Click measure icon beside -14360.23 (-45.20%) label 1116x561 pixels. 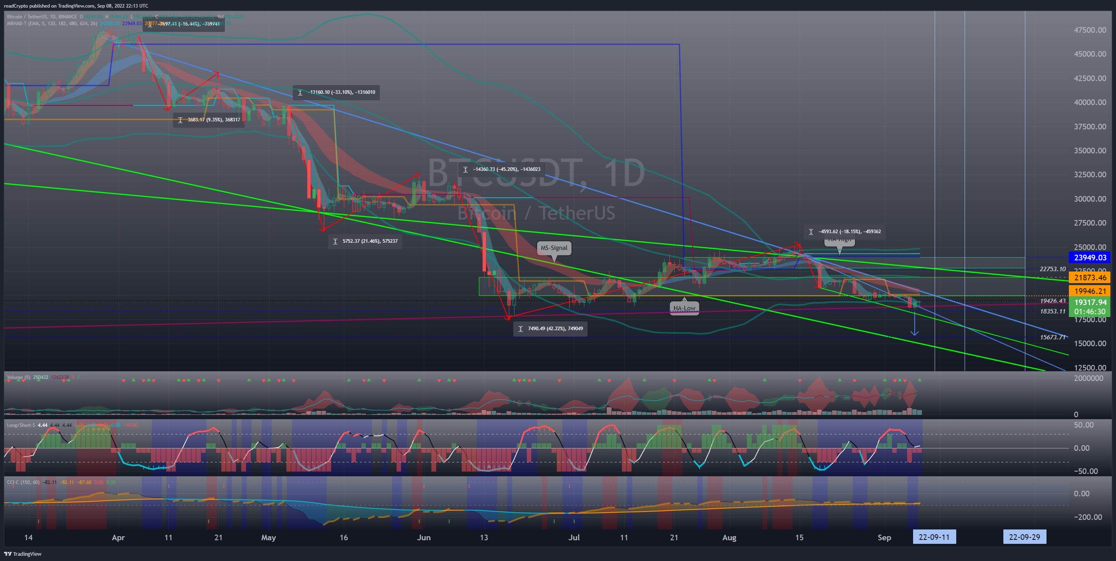point(465,169)
